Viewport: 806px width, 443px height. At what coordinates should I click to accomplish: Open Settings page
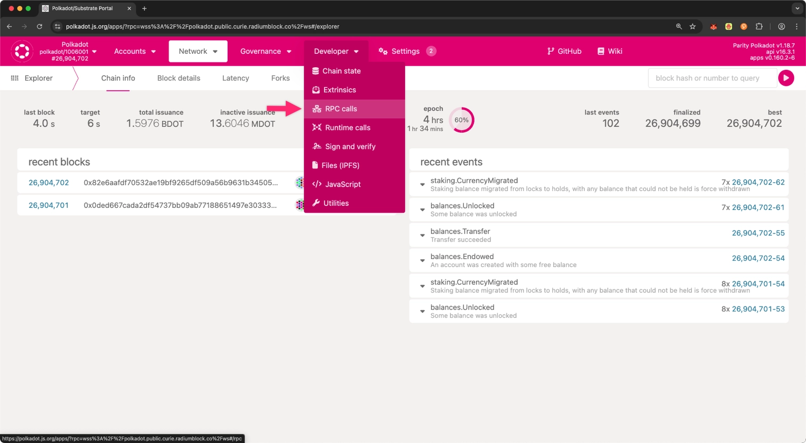[406, 51]
